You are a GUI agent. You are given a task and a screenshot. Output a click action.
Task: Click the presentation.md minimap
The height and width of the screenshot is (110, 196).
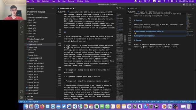tap(120, 57)
